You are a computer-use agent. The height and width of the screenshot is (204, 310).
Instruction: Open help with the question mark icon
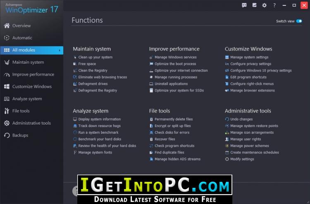pos(274,5)
